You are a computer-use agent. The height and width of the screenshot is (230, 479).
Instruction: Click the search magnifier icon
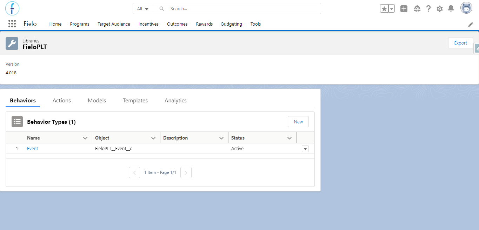[x=161, y=9]
